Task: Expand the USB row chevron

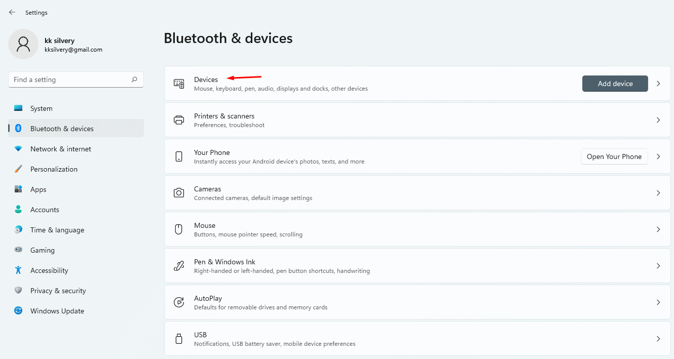Action: point(658,339)
